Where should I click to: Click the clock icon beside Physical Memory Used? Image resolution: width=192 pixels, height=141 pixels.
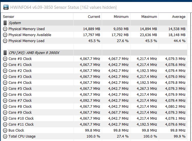click(5, 29)
